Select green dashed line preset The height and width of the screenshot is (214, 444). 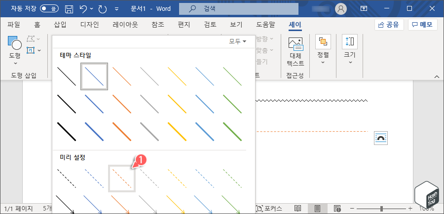click(x=232, y=178)
